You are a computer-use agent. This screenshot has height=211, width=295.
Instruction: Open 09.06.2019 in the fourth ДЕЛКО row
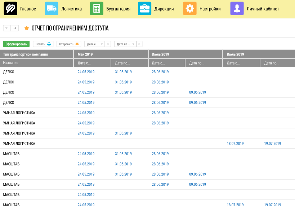[197, 103]
